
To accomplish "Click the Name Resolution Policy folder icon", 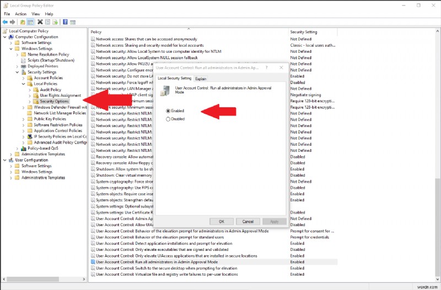I will 24,54.
